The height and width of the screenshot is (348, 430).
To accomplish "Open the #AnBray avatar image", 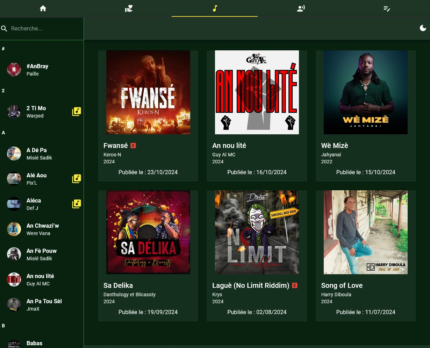I will [14, 70].
